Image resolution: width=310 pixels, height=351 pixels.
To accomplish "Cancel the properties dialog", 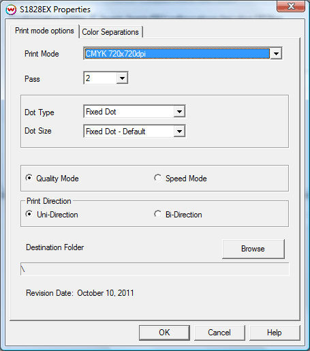I will [x=219, y=333].
